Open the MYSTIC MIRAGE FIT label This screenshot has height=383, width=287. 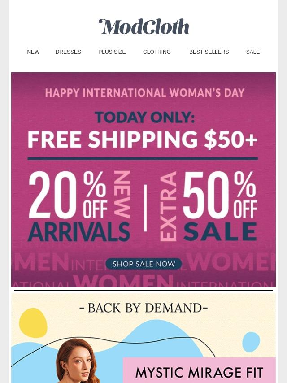tap(199, 372)
